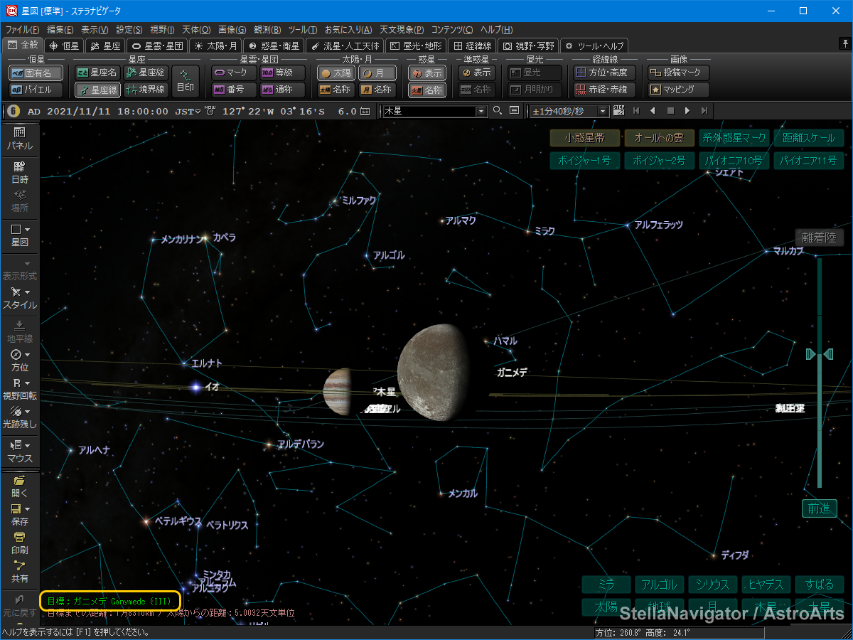Switch to the 恒星 tab
853x640 pixels.
pos(64,46)
